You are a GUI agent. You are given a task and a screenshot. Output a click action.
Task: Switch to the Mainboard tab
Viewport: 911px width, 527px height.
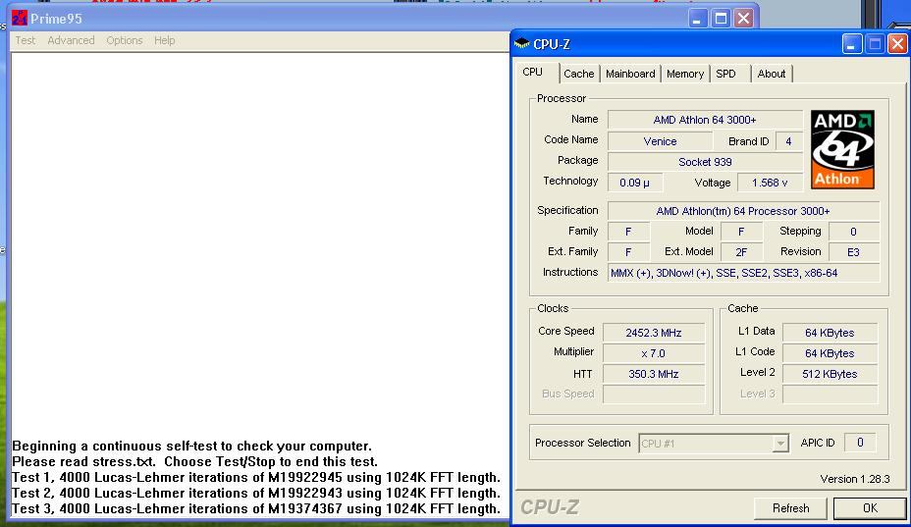[630, 74]
